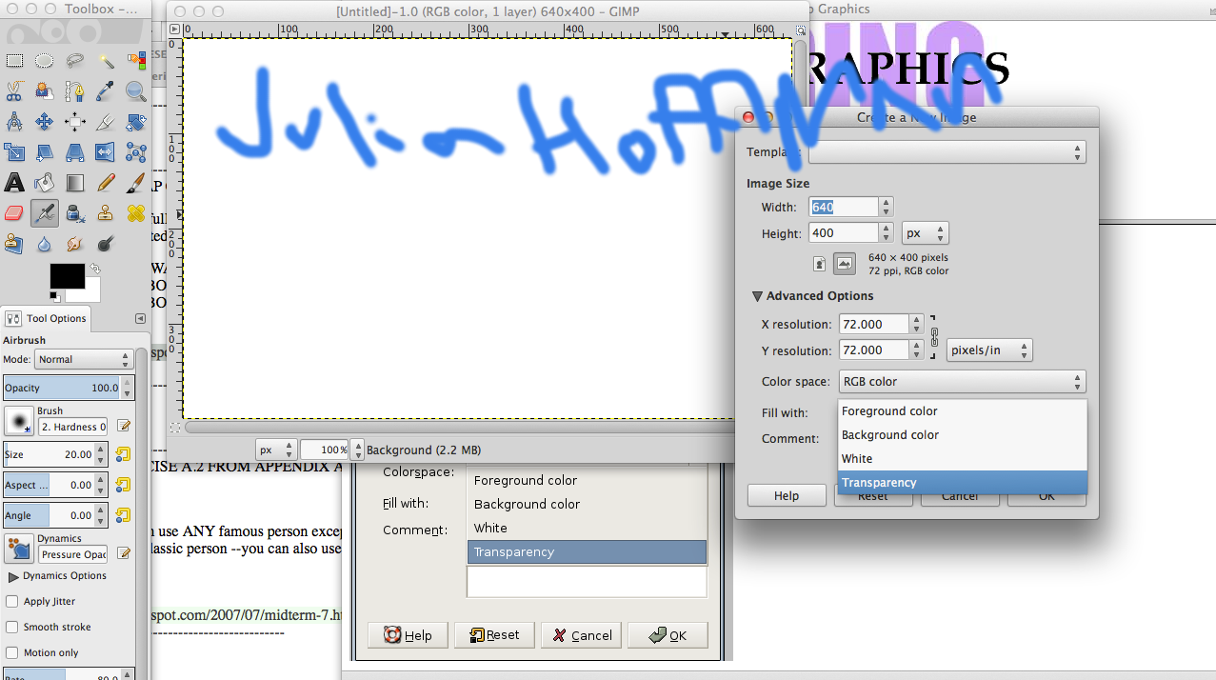Select the Shear tool
The image size is (1216, 680).
pos(44,152)
